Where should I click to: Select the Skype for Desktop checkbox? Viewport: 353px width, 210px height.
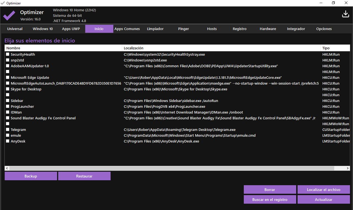point(7,89)
